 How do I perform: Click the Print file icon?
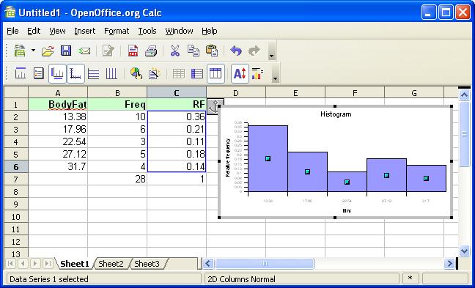tap(151, 51)
